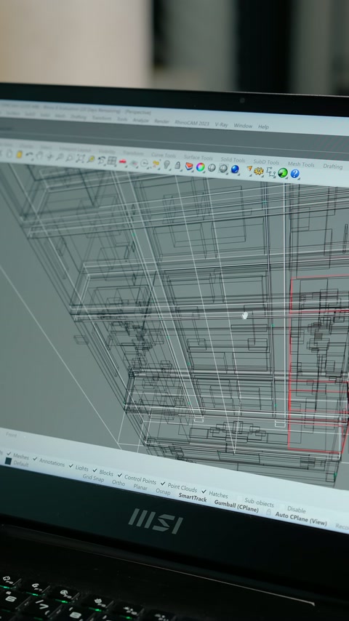Switch to the Solid Tools toolbar tab
The width and height of the screenshot is (349, 621).
233,159
